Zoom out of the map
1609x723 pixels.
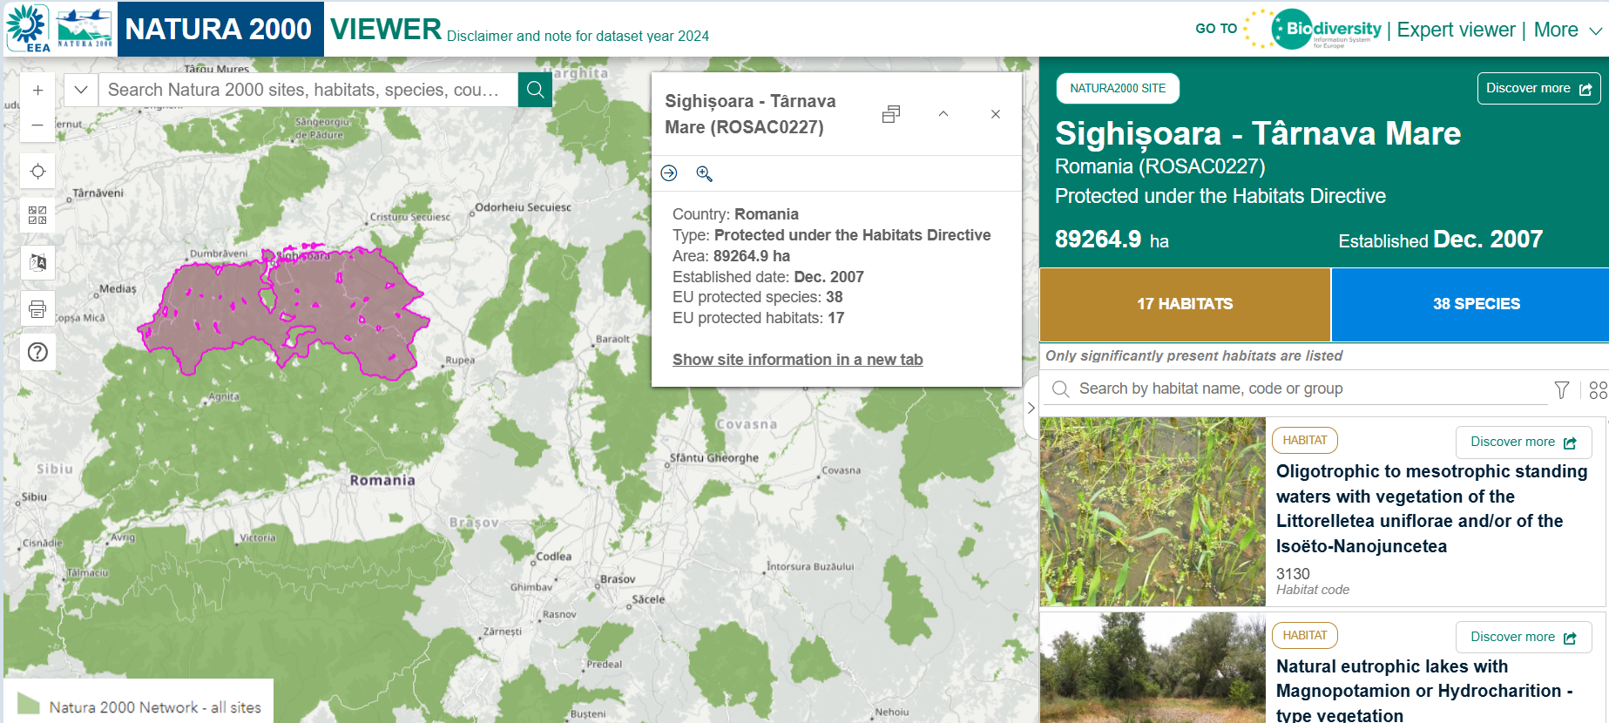37,125
